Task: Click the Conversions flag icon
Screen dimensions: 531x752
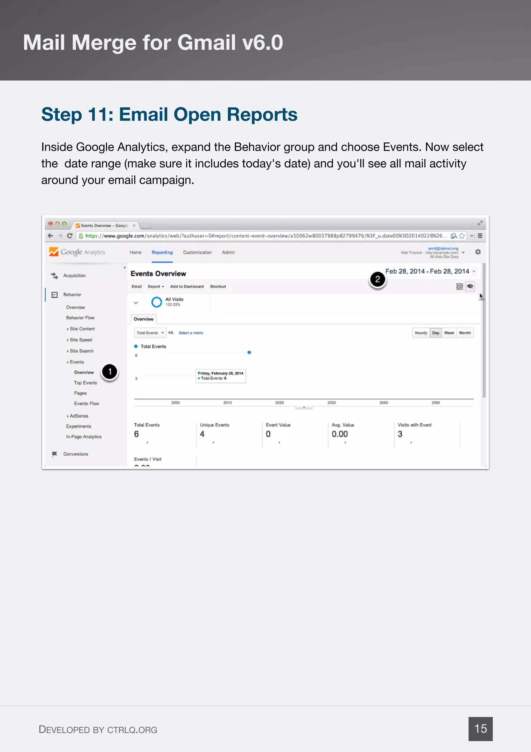Action: (x=55, y=454)
